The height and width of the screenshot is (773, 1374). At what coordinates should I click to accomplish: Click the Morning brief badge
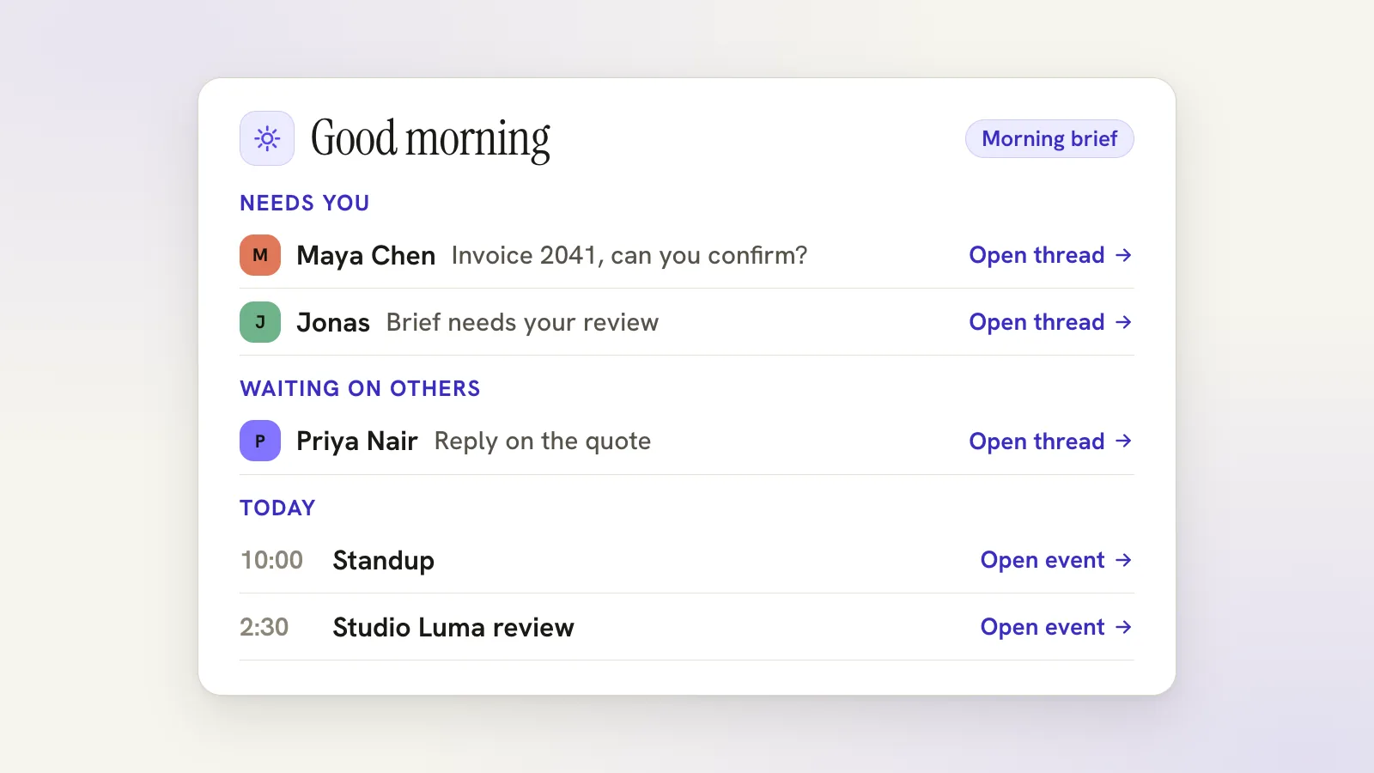point(1049,138)
